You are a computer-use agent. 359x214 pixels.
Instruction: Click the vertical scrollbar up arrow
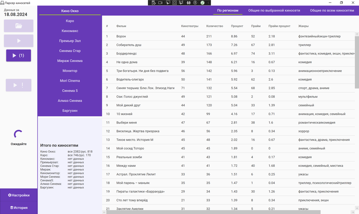(357, 34)
